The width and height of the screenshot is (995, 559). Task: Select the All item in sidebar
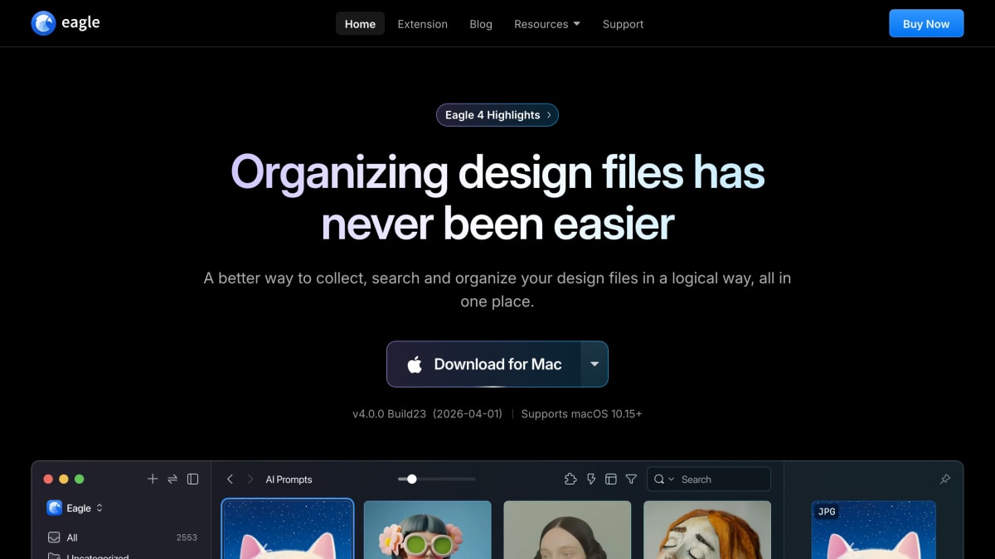click(122, 537)
